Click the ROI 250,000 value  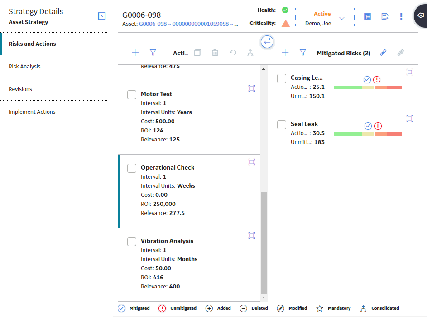point(164,204)
